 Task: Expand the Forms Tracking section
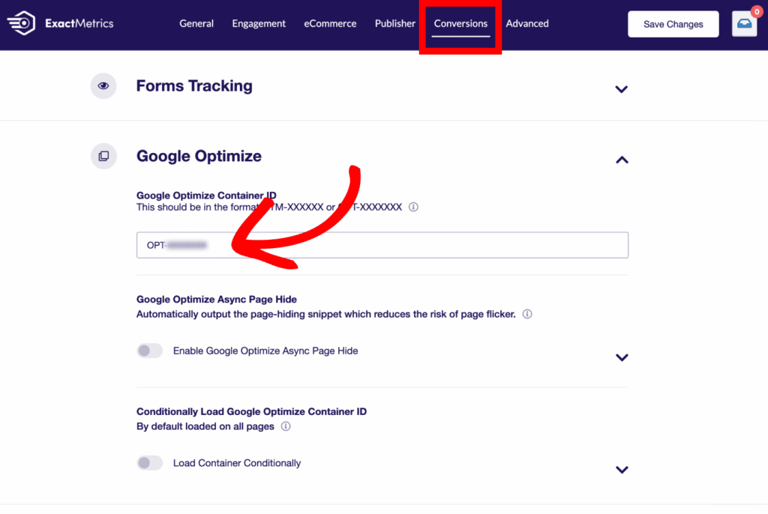(621, 89)
